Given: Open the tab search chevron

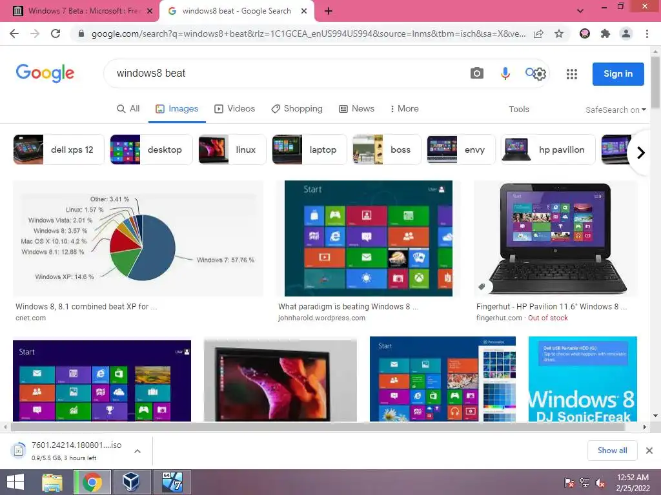Looking at the screenshot, I should [x=580, y=11].
